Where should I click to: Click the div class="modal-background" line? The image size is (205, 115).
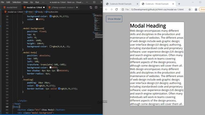[36, 113]
